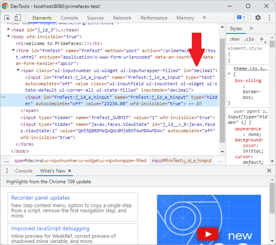Switch to the drawer Console tab
The width and height of the screenshot is (276, 245).
pos(24,171)
